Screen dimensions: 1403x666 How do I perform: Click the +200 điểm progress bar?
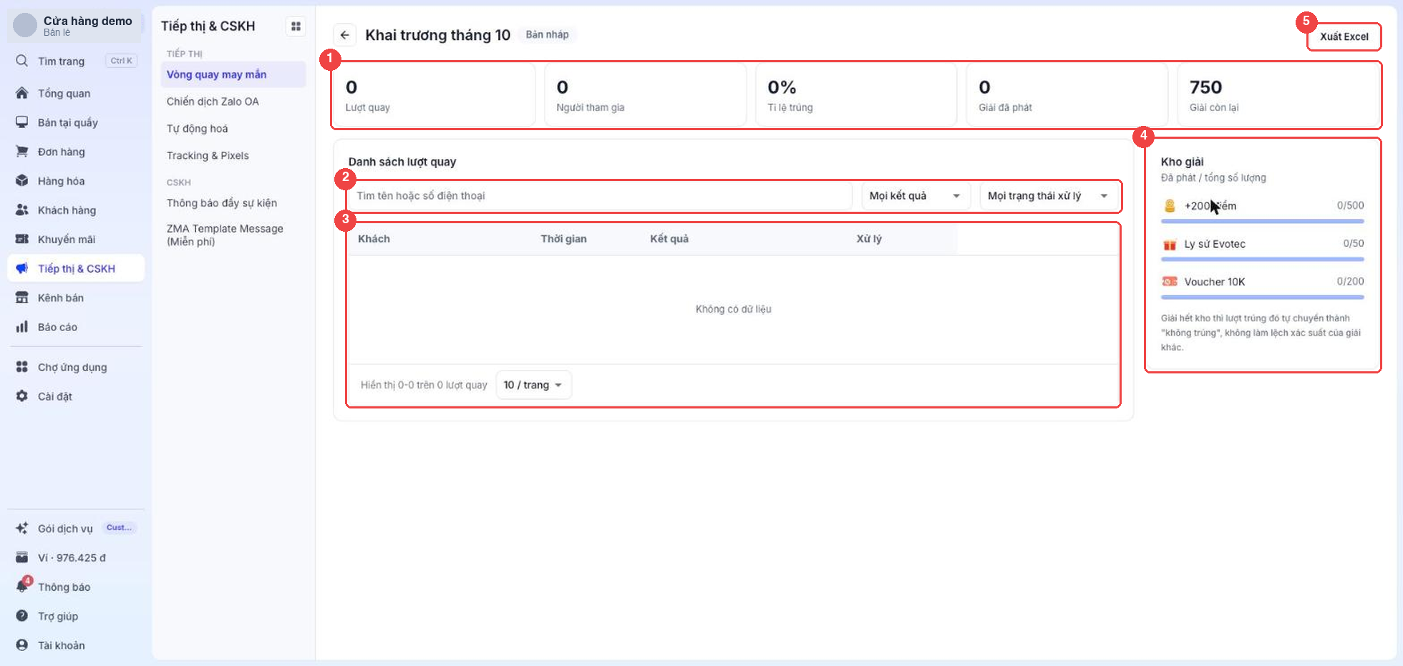(x=1262, y=222)
